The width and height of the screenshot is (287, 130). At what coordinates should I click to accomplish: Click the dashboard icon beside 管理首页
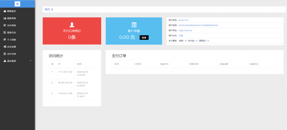[5, 11]
